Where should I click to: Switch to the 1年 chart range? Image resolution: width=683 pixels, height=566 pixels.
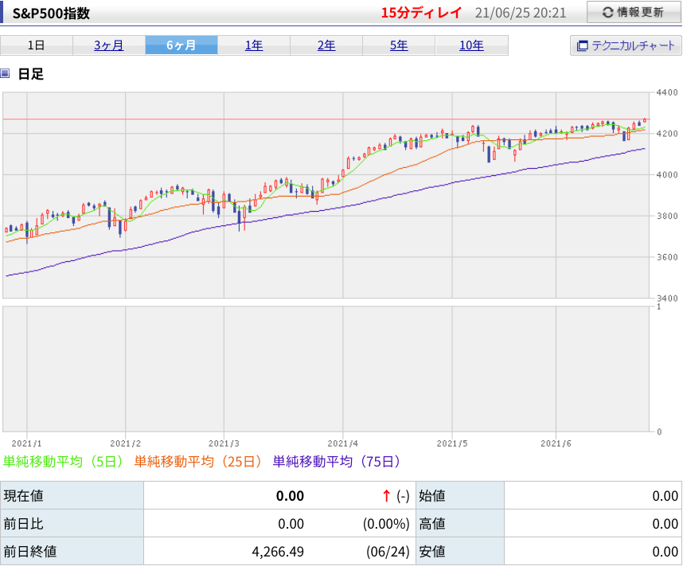pos(254,45)
